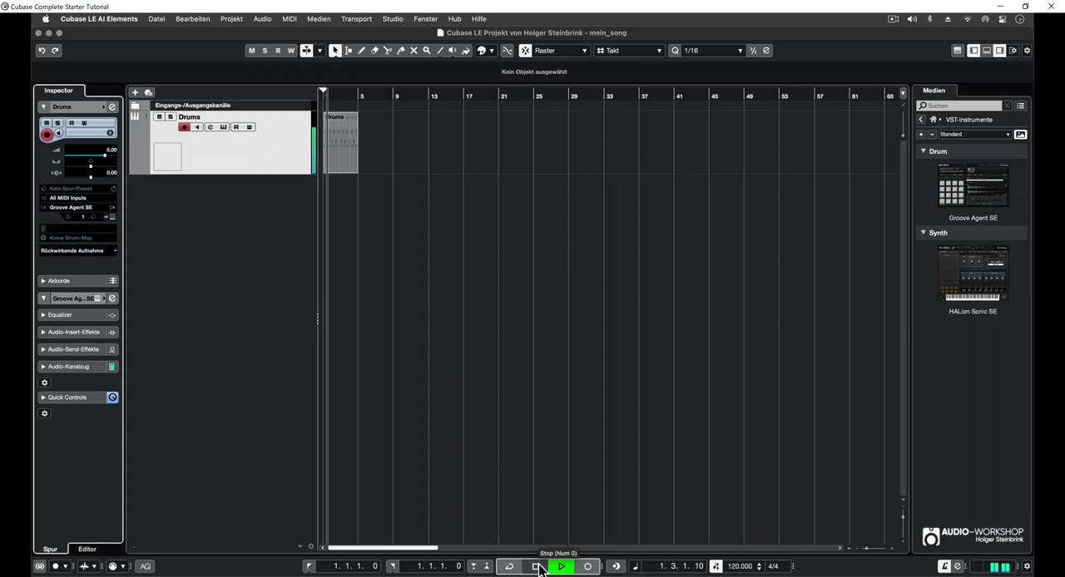Collapse the Synth category in Medien

[923, 233]
